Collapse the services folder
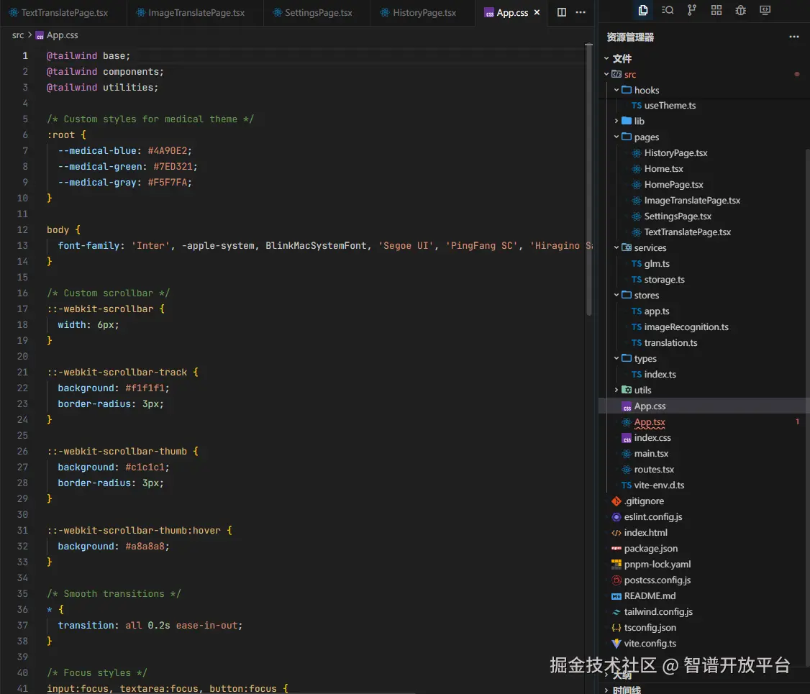Screen dimensions: 810x694 [650, 247]
